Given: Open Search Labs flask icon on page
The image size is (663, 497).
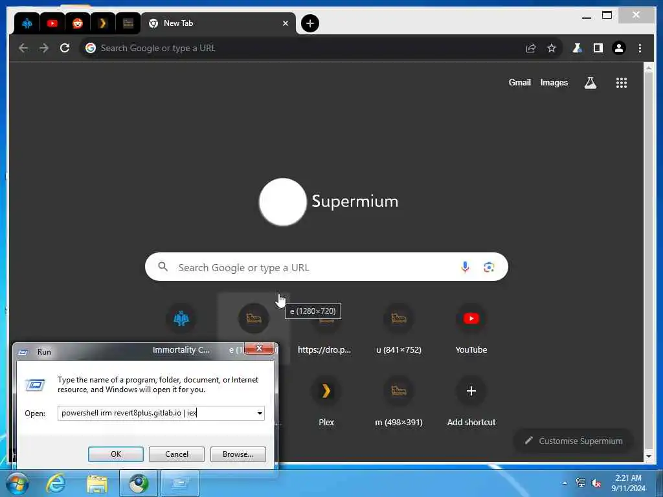Looking at the screenshot, I should [590, 83].
